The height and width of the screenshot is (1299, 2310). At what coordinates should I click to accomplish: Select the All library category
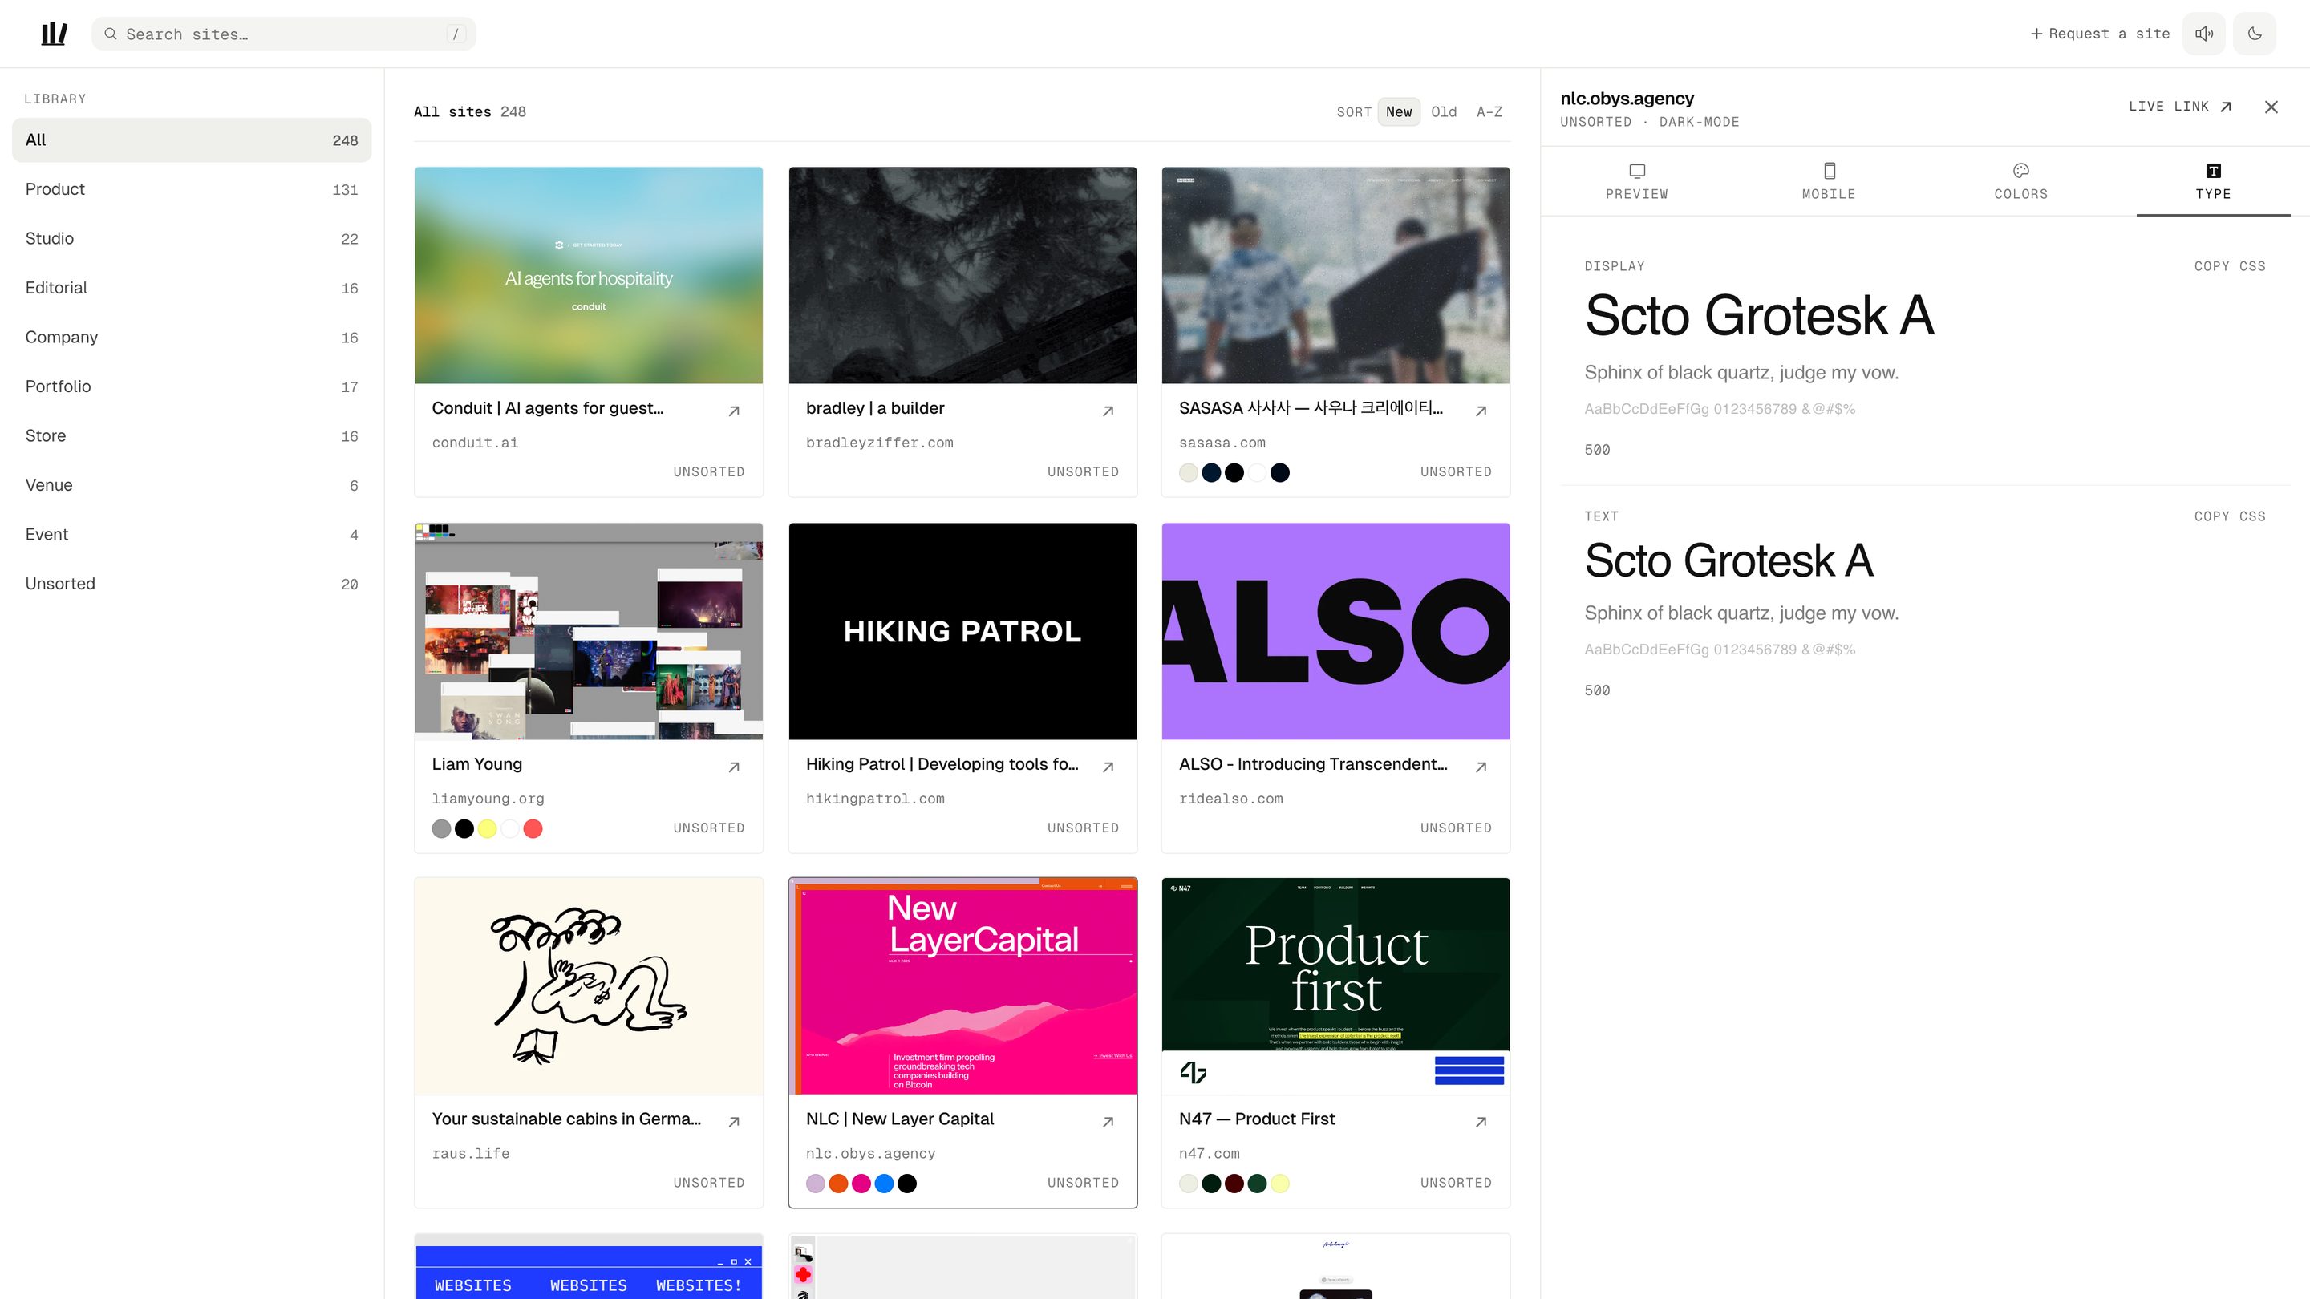(x=191, y=140)
